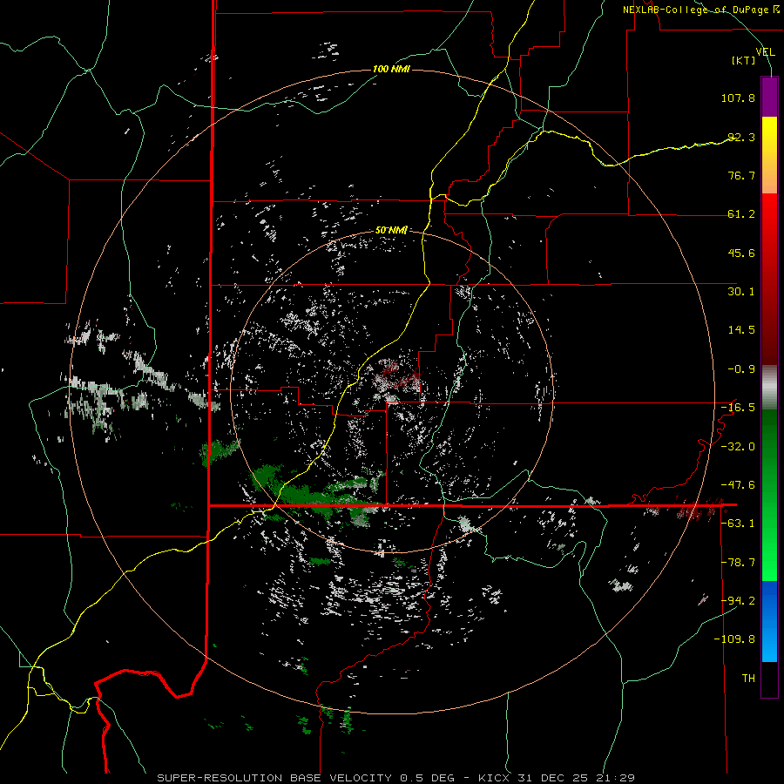Click the -63.1 velocity scale value
Image resolution: width=784 pixels, height=784 pixels.
click(x=738, y=524)
